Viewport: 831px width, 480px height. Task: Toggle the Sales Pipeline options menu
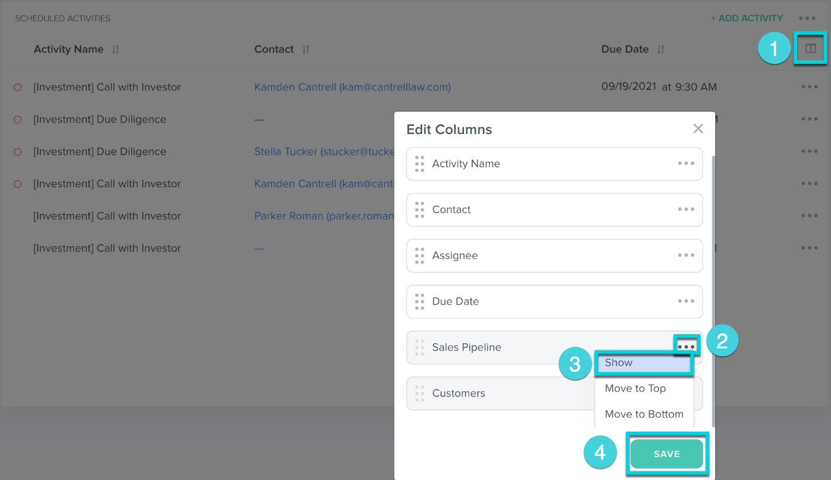(686, 346)
